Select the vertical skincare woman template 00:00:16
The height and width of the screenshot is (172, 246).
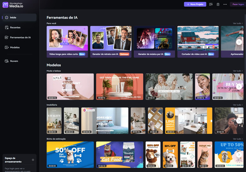tap(202, 86)
